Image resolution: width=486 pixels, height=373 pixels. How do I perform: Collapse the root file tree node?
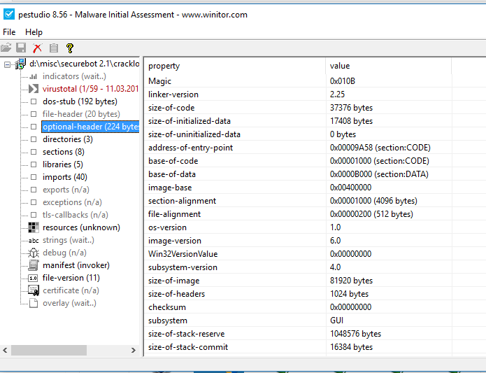coord(7,64)
